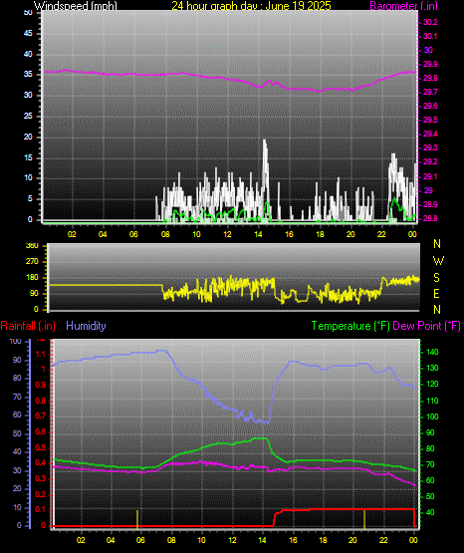Click the green 'Temperature (°F)' legend label
Screen dimensions: 464x553
[350, 326]
